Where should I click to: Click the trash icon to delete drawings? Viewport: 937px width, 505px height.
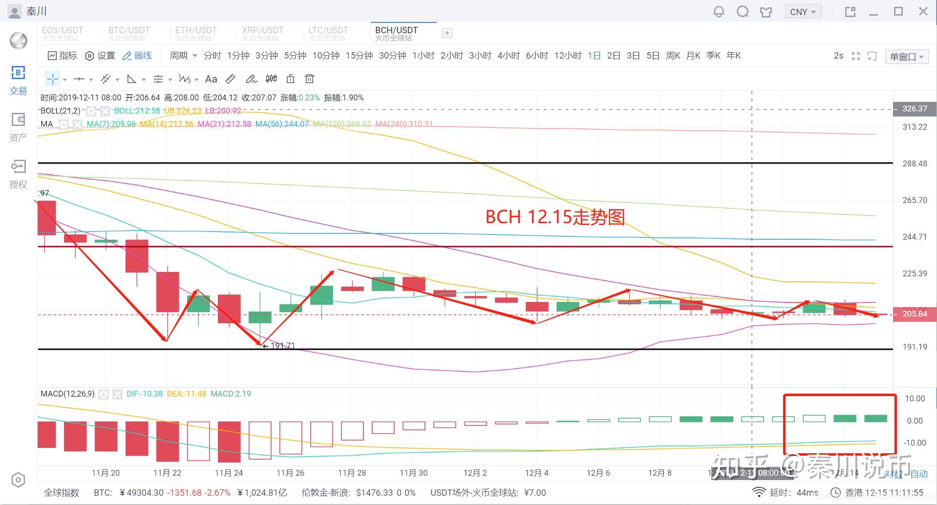(309, 79)
